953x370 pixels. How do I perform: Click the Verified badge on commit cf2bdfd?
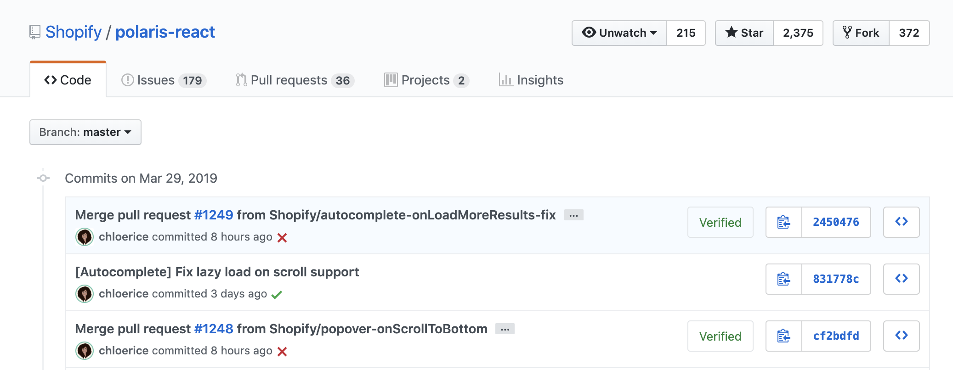point(720,336)
